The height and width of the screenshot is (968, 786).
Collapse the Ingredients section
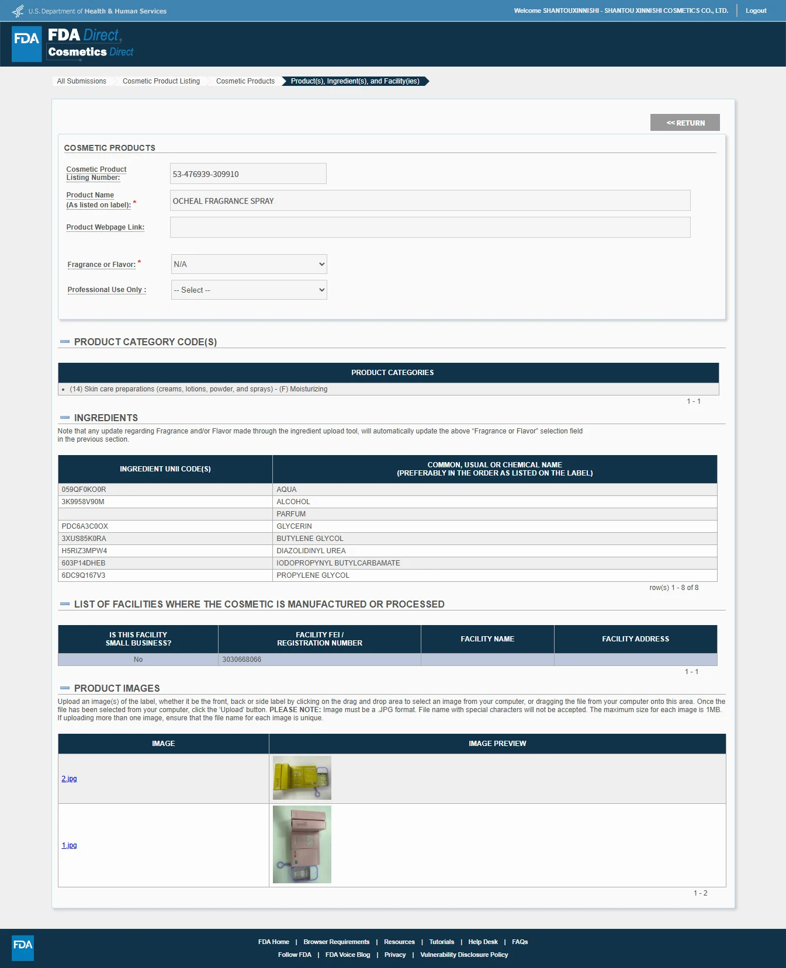(x=65, y=418)
